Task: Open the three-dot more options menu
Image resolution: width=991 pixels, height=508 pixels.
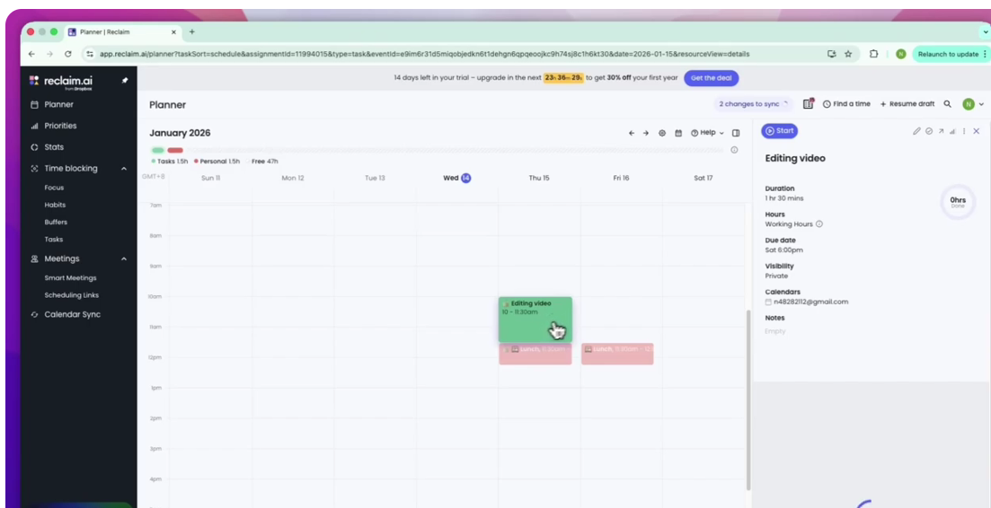Action: [964, 131]
